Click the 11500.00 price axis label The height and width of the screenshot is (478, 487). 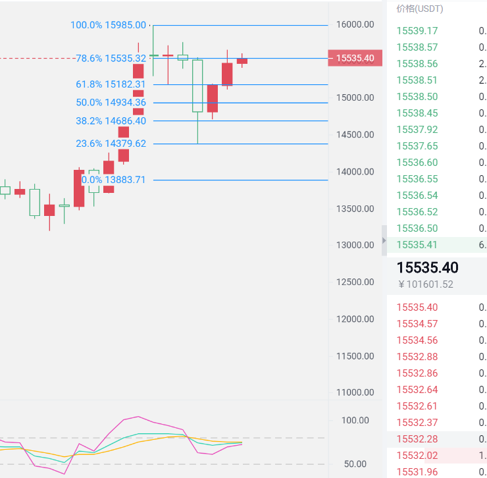pyautogui.click(x=355, y=356)
